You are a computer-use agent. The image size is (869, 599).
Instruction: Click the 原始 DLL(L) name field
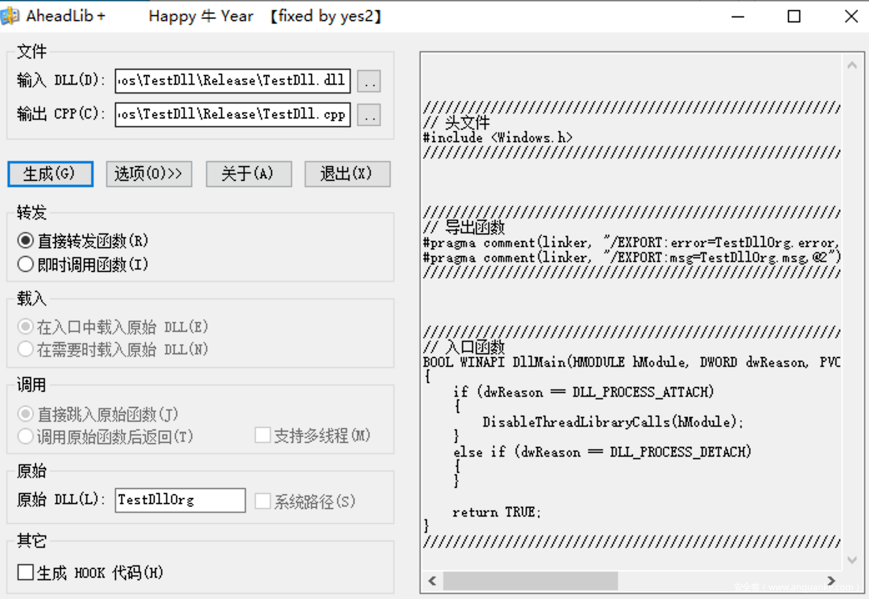[x=180, y=500]
